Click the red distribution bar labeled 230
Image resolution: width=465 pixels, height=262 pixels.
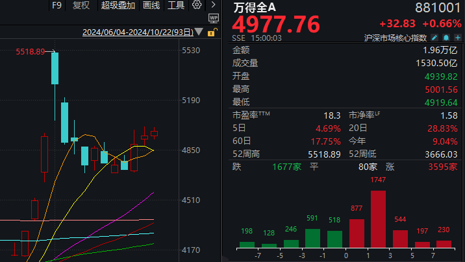(444, 244)
